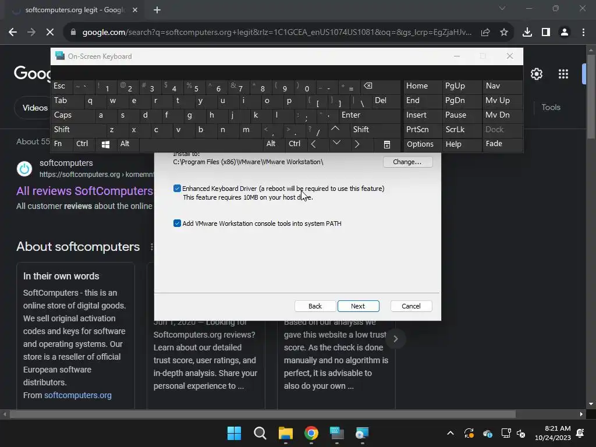Open Options on On-Screen Keyboard
Screen dimensions: 596x447
423,144
